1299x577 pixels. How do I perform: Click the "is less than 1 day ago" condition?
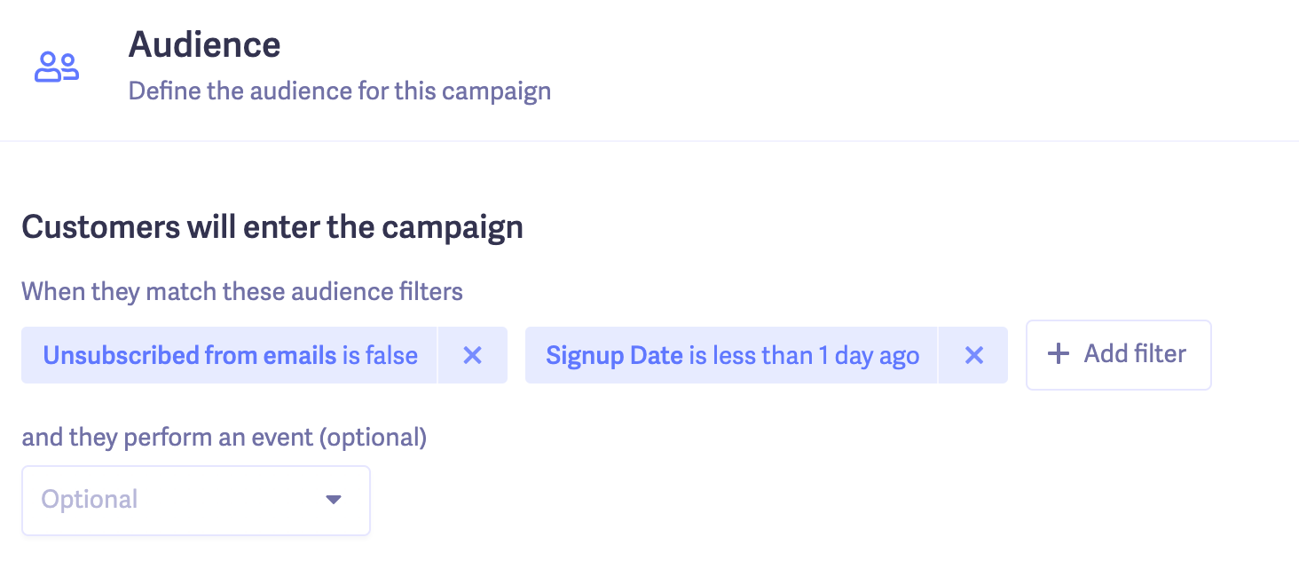pos(804,356)
